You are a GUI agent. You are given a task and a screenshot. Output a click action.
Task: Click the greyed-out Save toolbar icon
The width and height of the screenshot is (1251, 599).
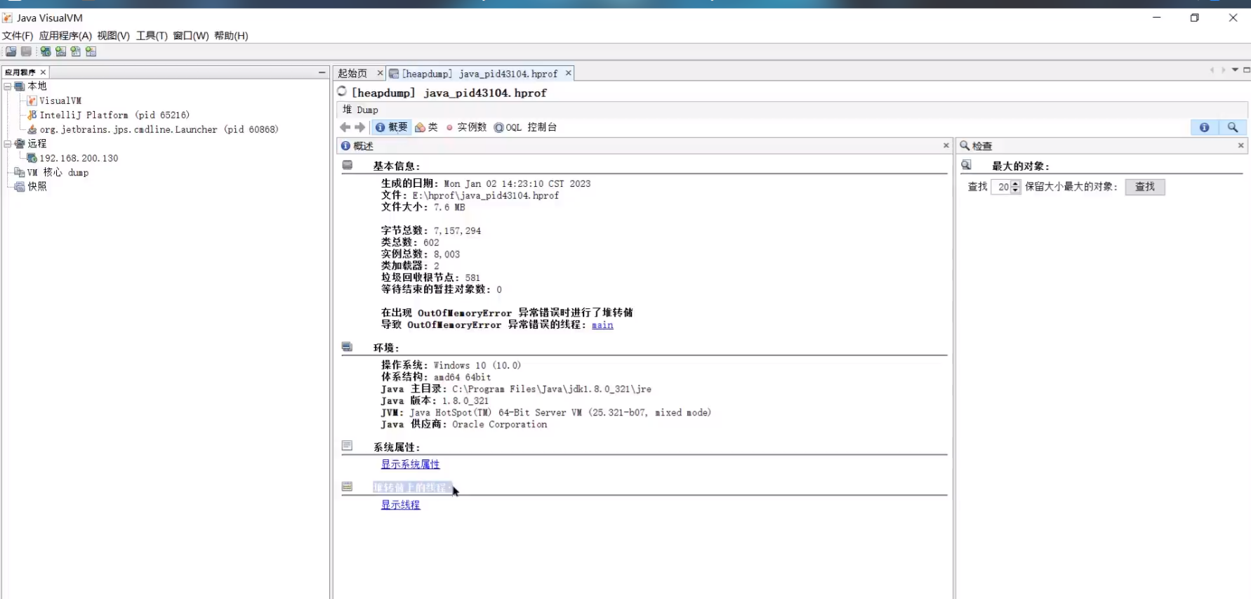click(x=26, y=51)
